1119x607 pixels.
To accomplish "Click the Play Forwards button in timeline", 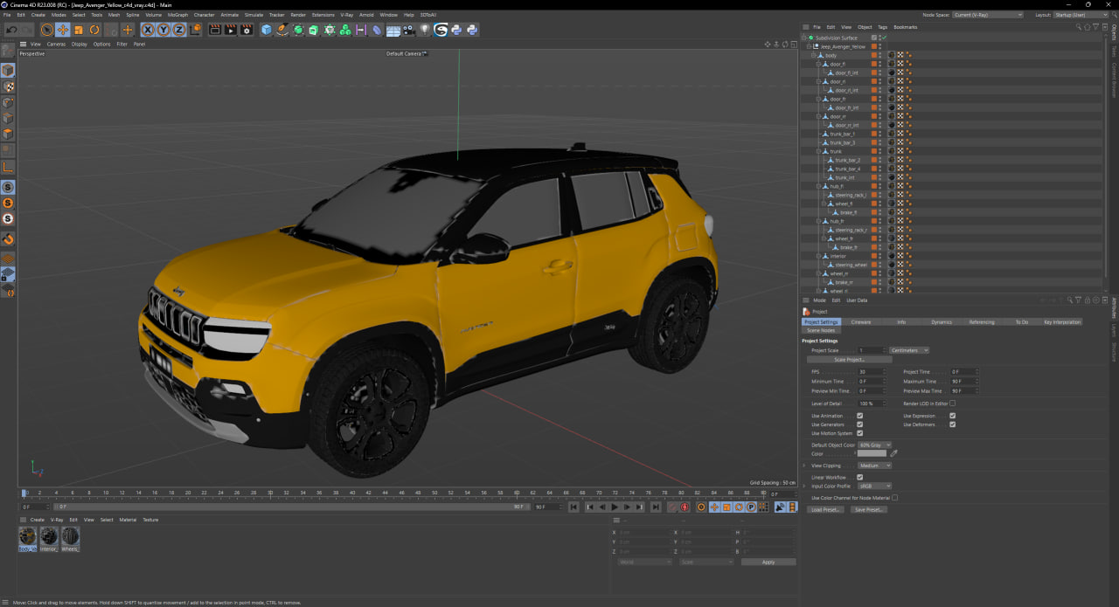I will point(615,507).
